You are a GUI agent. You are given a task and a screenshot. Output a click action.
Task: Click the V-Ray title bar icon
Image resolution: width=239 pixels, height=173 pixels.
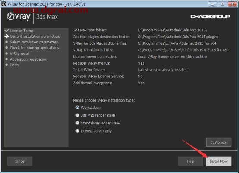click(x=3, y=4)
